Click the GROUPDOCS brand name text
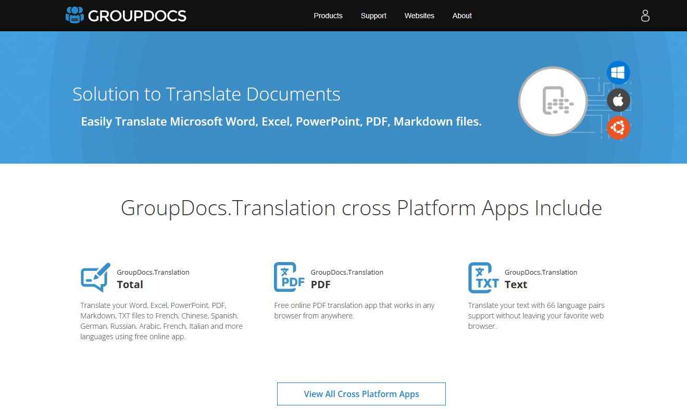Viewport: 687px width, 420px height. [x=137, y=16]
